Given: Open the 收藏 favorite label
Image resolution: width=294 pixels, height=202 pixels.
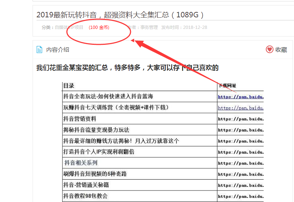Looking at the screenshot, I should (x=281, y=50).
